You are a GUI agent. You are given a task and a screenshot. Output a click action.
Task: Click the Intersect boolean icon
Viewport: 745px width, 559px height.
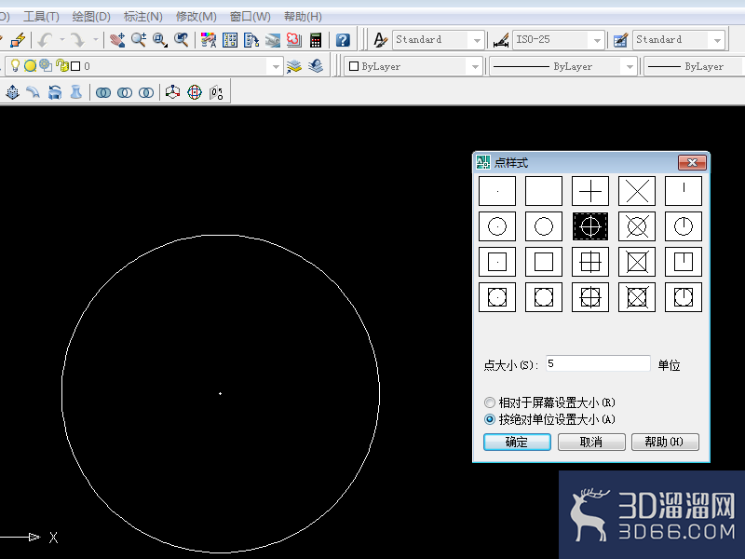coord(146,92)
